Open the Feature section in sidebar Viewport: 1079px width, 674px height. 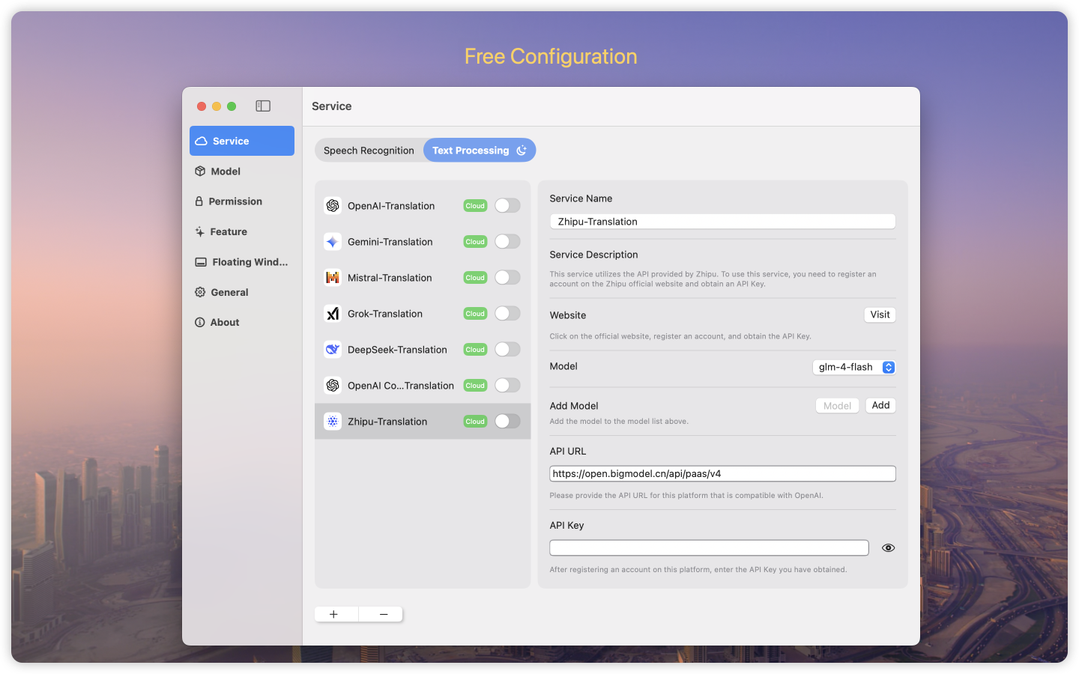[241, 232]
